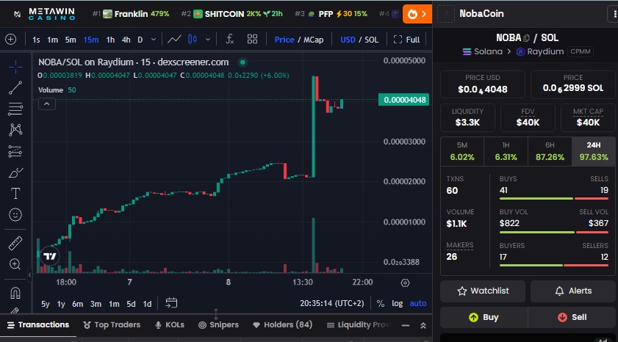Switch chart to Price mode
Screen dimensions: 618x342
[284, 40]
